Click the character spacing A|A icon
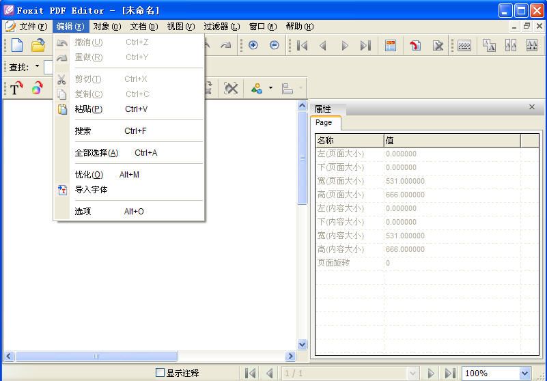The image size is (547, 381). coord(511,45)
